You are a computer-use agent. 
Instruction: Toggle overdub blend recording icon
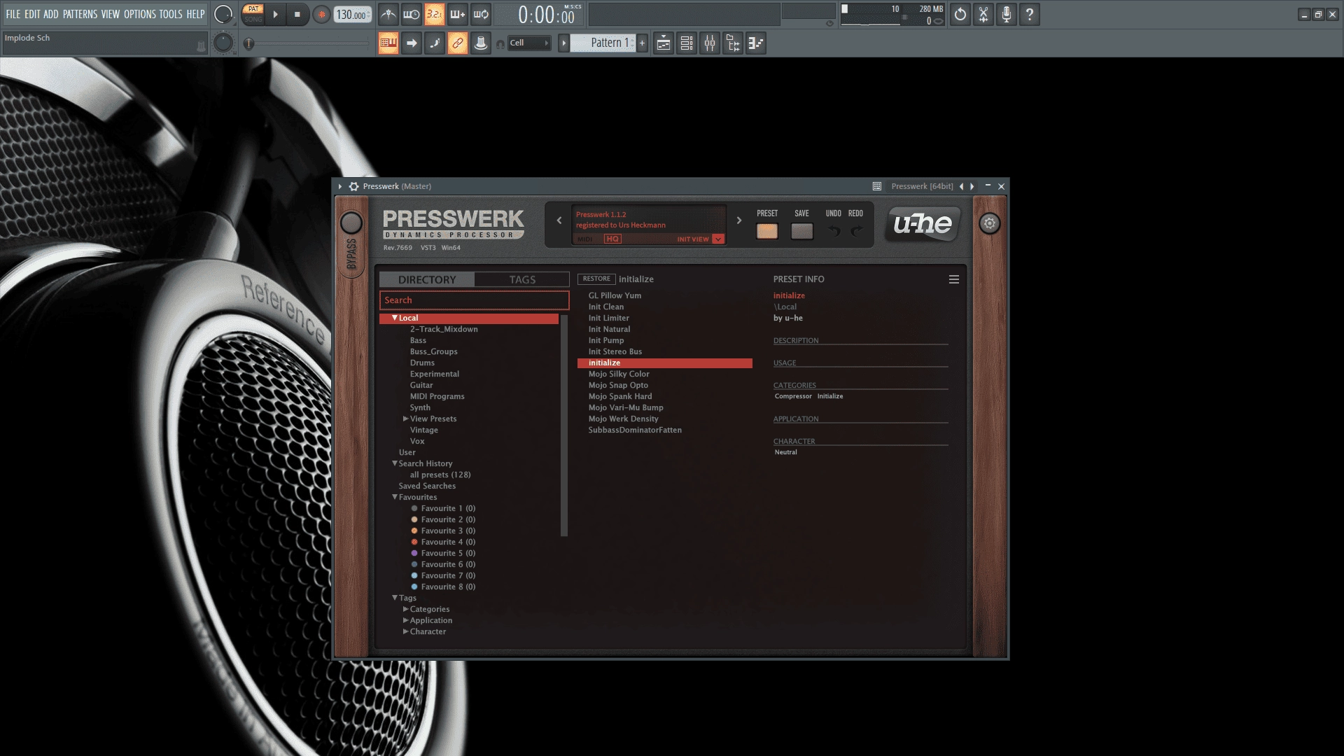(x=458, y=14)
